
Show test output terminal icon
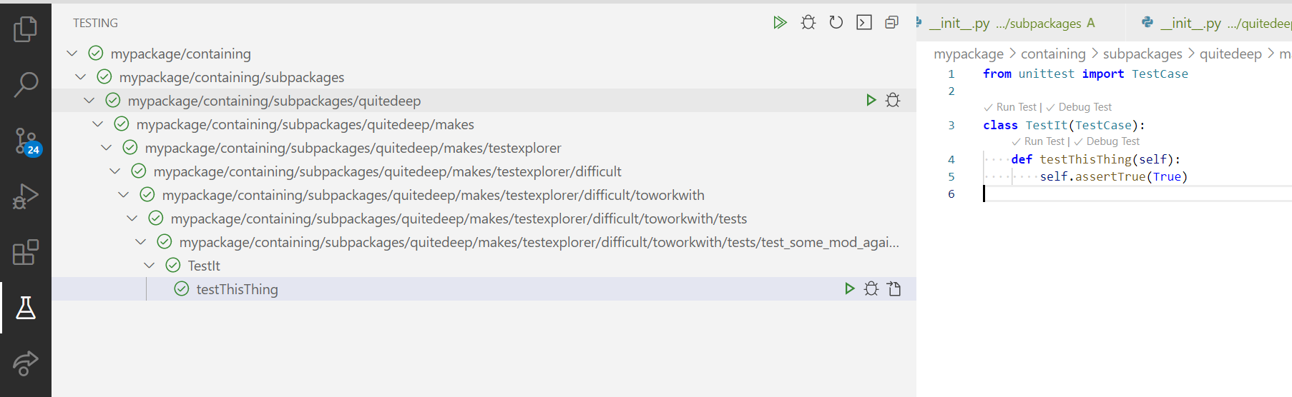tap(864, 23)
